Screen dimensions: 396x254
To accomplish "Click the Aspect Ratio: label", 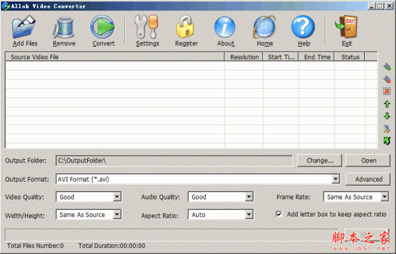I will (160, 216).
